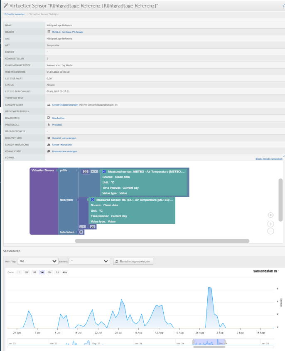The image size is (285, 351).
Task: Select the 1J zoom range
Action: 57,272
